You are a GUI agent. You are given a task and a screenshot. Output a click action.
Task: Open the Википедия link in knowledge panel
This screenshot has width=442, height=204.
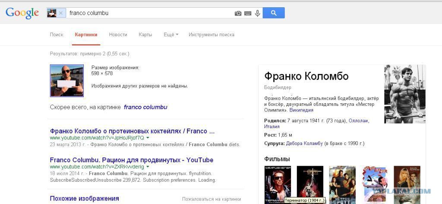pos(301,110)
